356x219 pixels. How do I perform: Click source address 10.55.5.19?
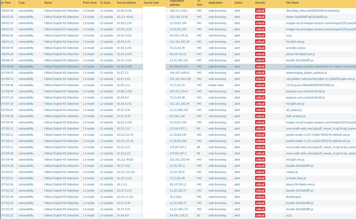coord(123,42)
